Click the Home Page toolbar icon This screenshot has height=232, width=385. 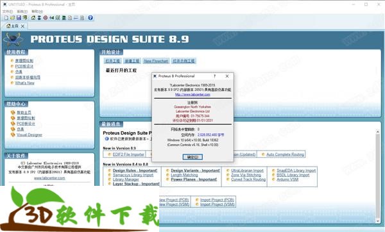pyautogui.click(x=33, y=18)
